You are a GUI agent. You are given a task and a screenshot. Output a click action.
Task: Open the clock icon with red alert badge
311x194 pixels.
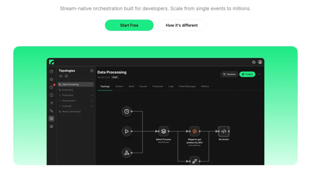pyautogui.click(x=52, y=87)
